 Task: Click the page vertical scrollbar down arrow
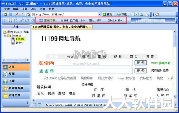[175, 96]
